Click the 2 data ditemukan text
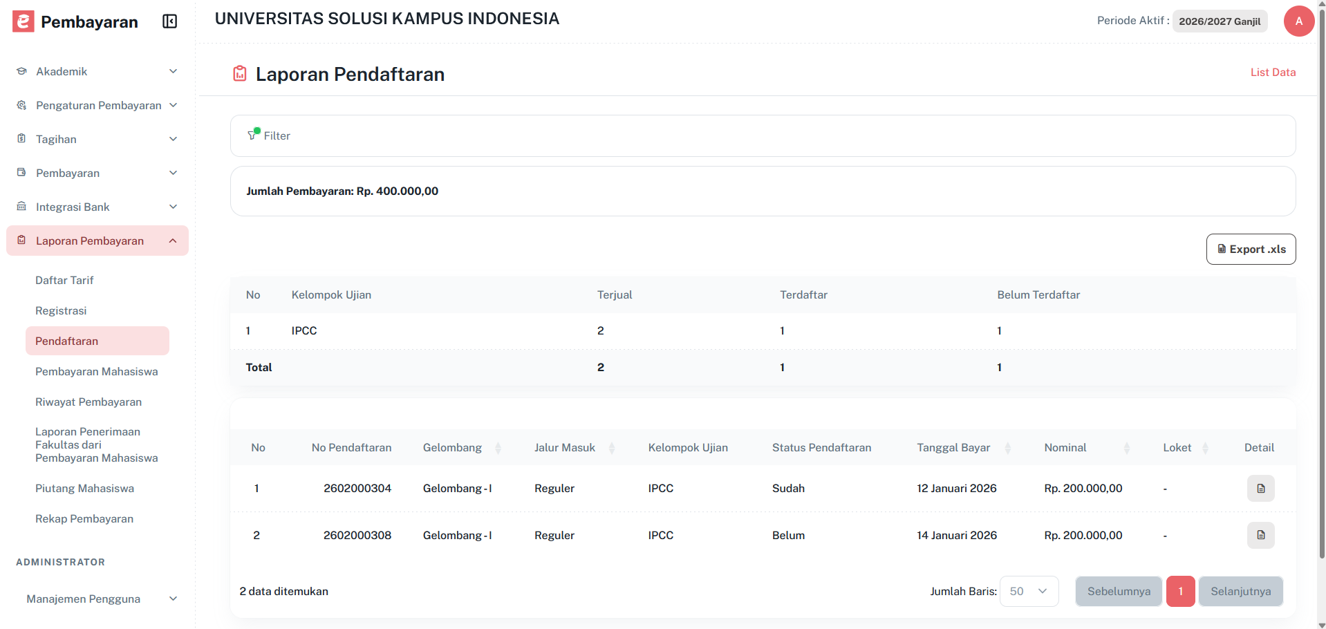The height and width of the screenshot is (629, 1326). pyautogui.click(x=283, y=591)
